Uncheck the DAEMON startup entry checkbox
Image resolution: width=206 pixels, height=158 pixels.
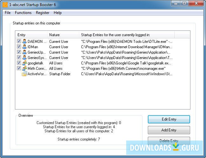click(19, 41)
